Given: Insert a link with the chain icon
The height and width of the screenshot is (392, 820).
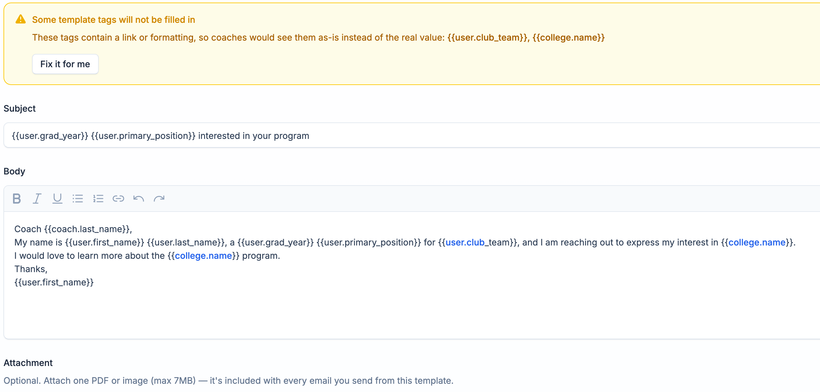Looking at the screenshot, I should (x=118, y=199).
